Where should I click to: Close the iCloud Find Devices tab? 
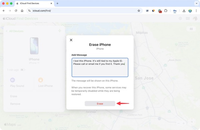[x=51, y=3]
